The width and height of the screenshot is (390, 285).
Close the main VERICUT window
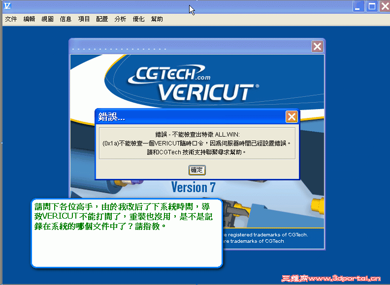coord(385,6)
